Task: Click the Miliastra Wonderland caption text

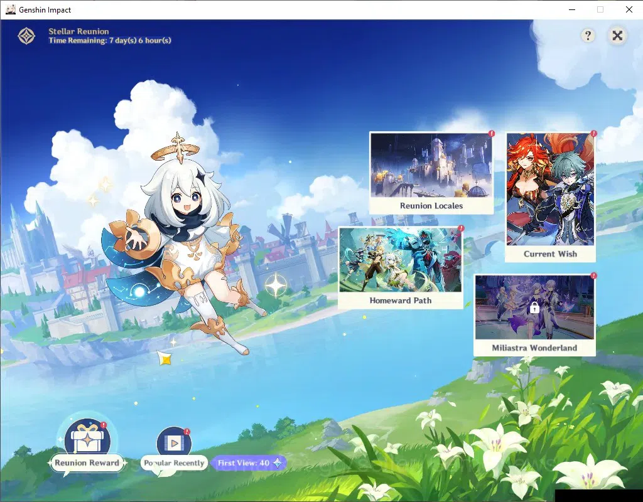Action: pyautogui.click(x=534, y=348)
